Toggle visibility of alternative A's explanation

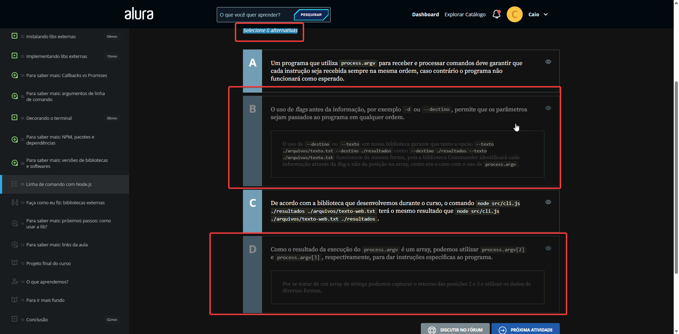(548, 61)
